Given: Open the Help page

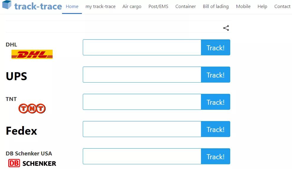Looking at the screenshot, I should [x=262, y=7].
